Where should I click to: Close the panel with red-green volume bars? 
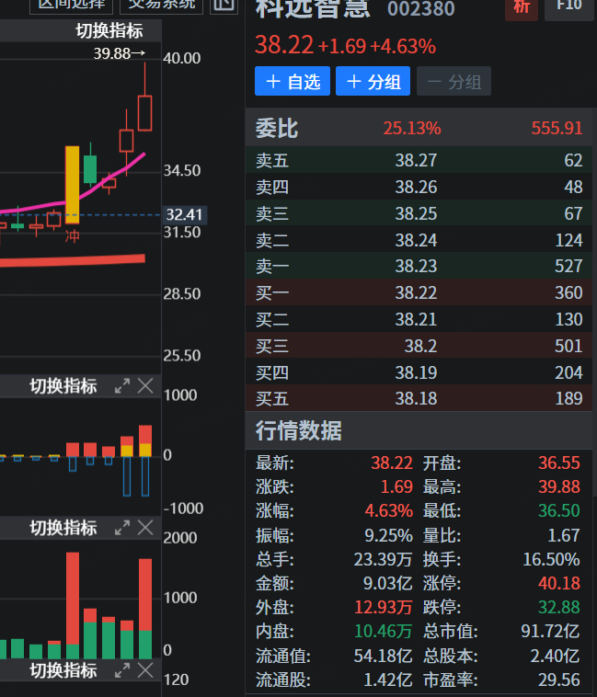(x=144, y=528)
